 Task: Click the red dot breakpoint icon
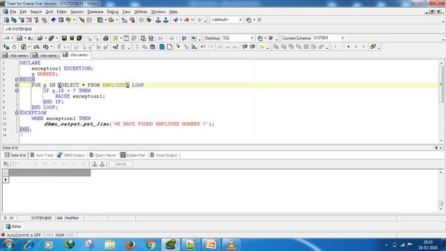coord(348,47)
